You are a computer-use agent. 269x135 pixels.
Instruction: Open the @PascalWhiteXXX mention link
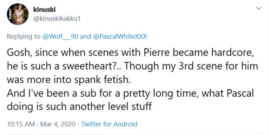point(120,37)
